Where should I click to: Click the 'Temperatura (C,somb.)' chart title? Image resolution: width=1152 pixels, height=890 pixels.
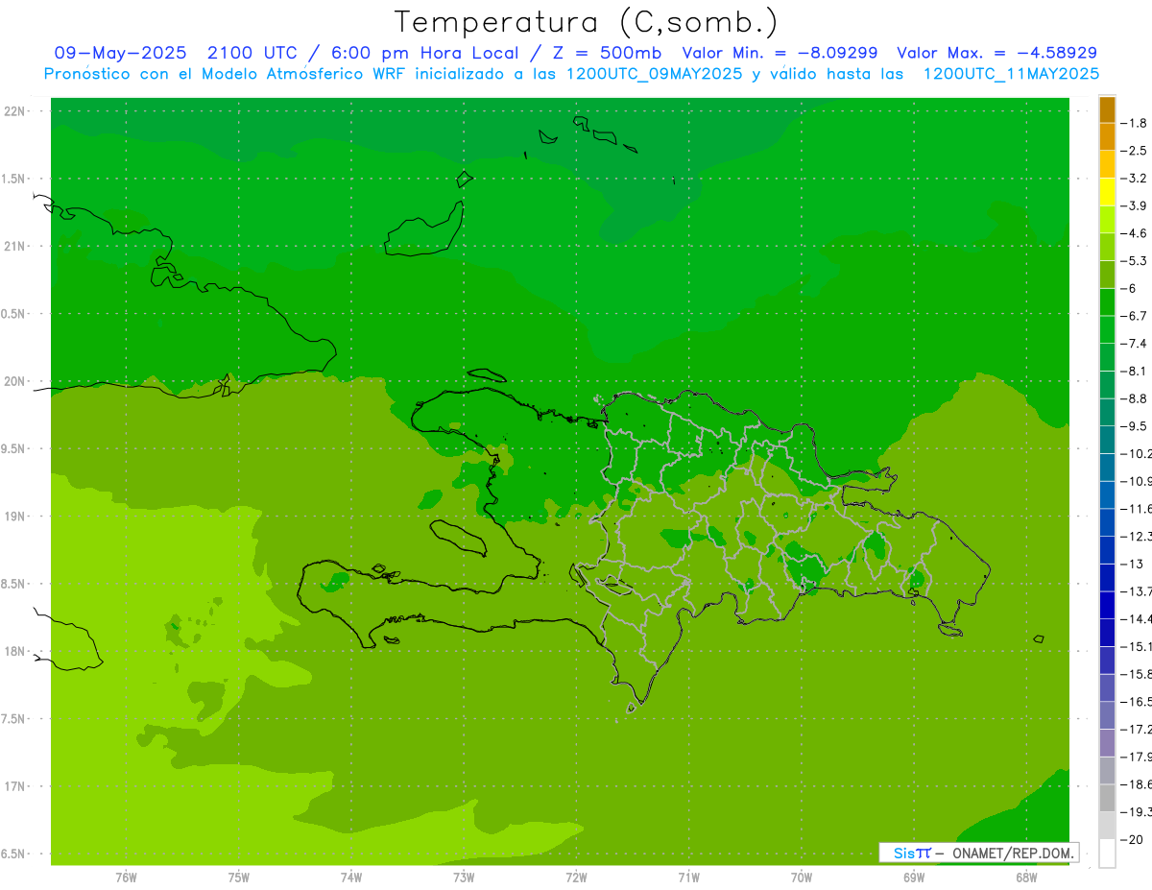click(587, 22)
